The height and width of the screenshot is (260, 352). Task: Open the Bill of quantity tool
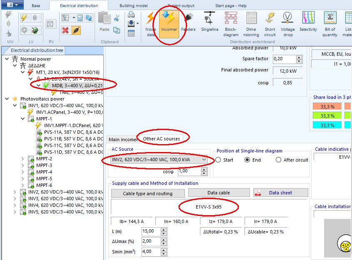click(330, 24)
